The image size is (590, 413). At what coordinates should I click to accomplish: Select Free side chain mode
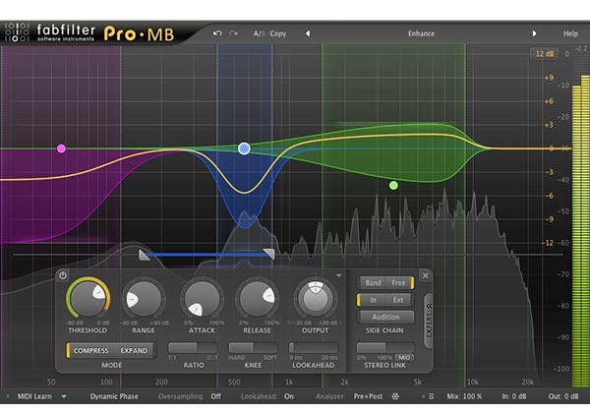(x=399, y=283)
